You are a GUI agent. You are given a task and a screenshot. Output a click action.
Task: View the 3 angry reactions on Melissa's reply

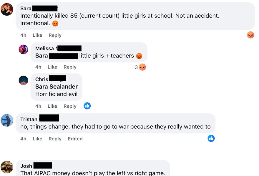click(x=140, y=67)
